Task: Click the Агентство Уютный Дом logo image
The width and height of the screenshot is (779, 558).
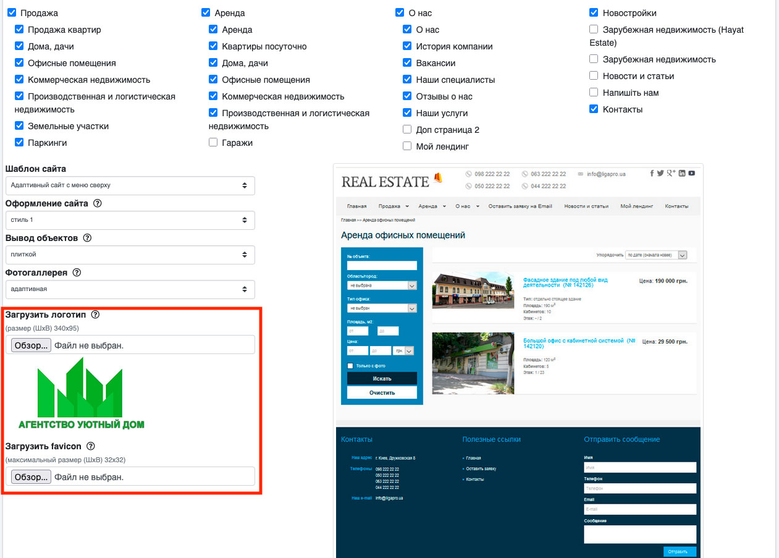Action: pos(81,394)
